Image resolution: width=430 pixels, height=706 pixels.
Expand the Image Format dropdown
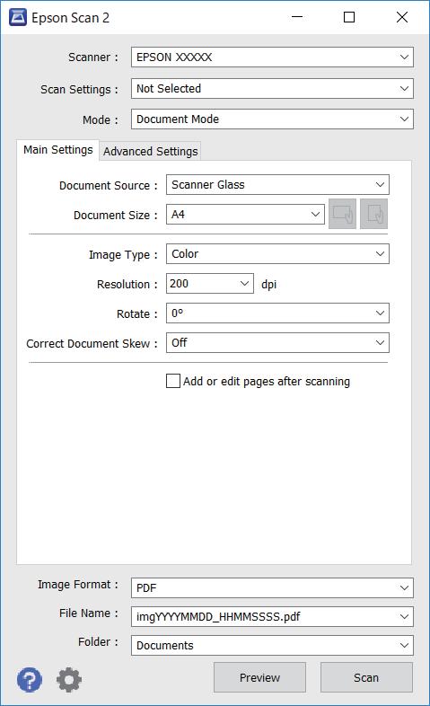pos(272,588)
